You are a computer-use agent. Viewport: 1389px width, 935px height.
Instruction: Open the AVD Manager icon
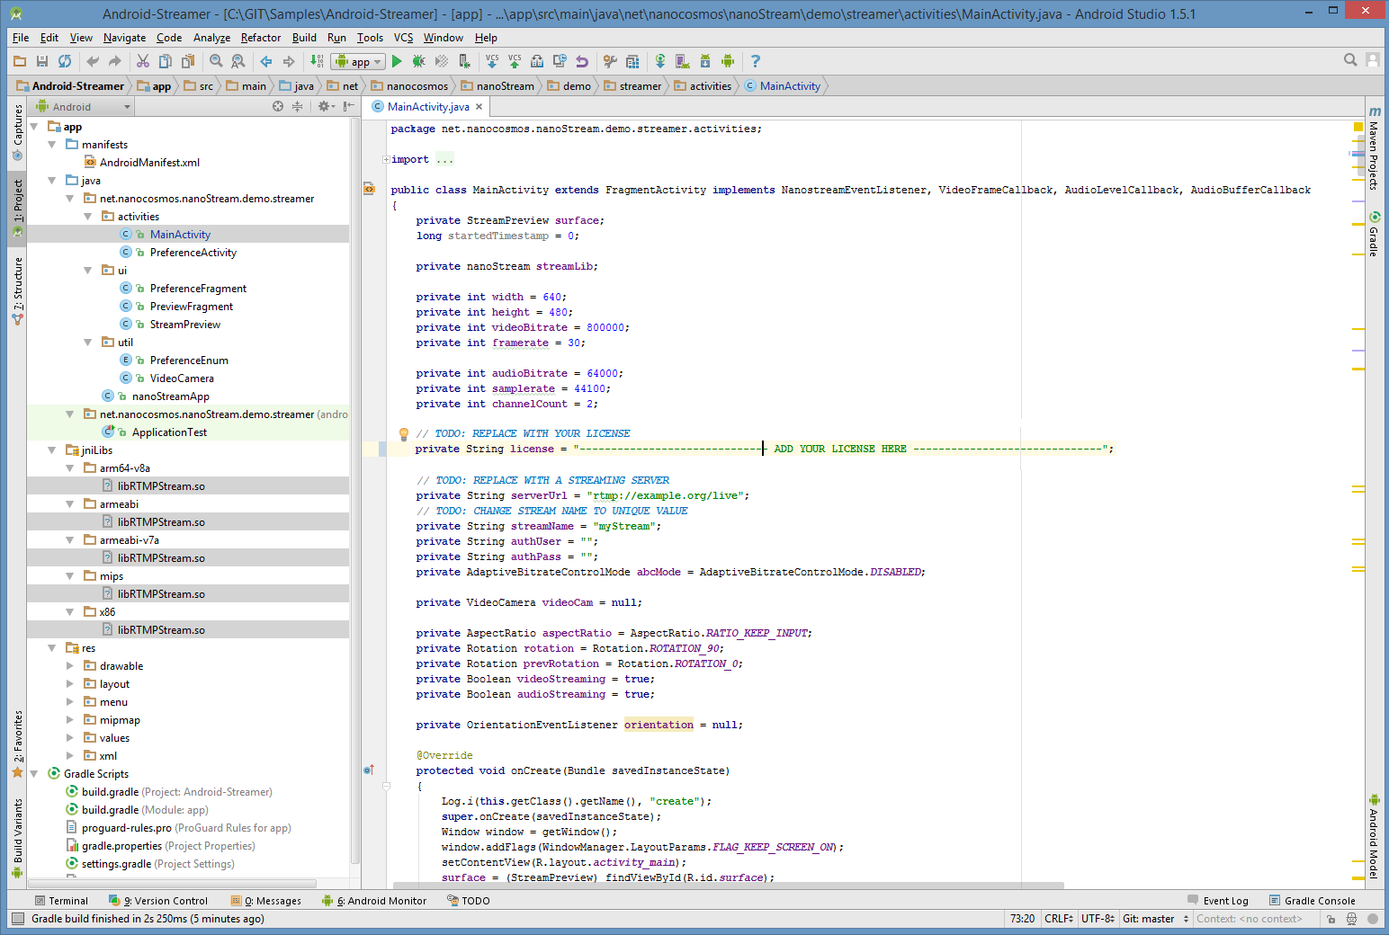click(x=683, y=61)
